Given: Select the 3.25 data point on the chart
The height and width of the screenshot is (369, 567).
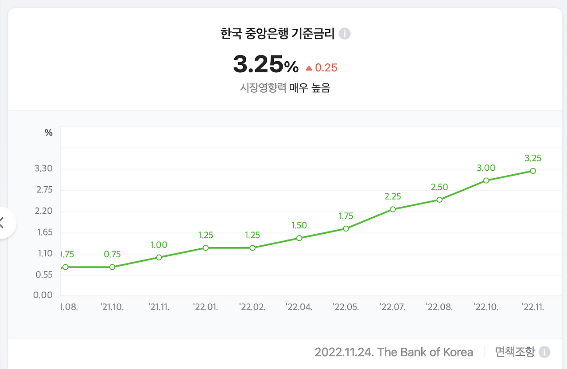Looking at the screenshot, I should (x=533, y=171).
